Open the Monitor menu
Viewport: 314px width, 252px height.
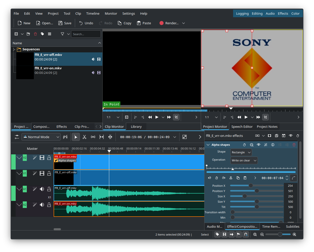(111, 13)
